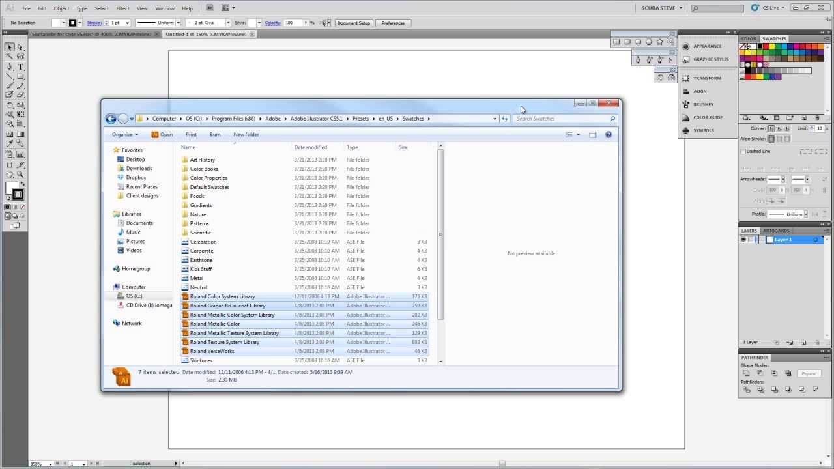Toggle visibility eye of Layer 1
Viewport: 834px width, 469px height.
[x=743, y=240]
